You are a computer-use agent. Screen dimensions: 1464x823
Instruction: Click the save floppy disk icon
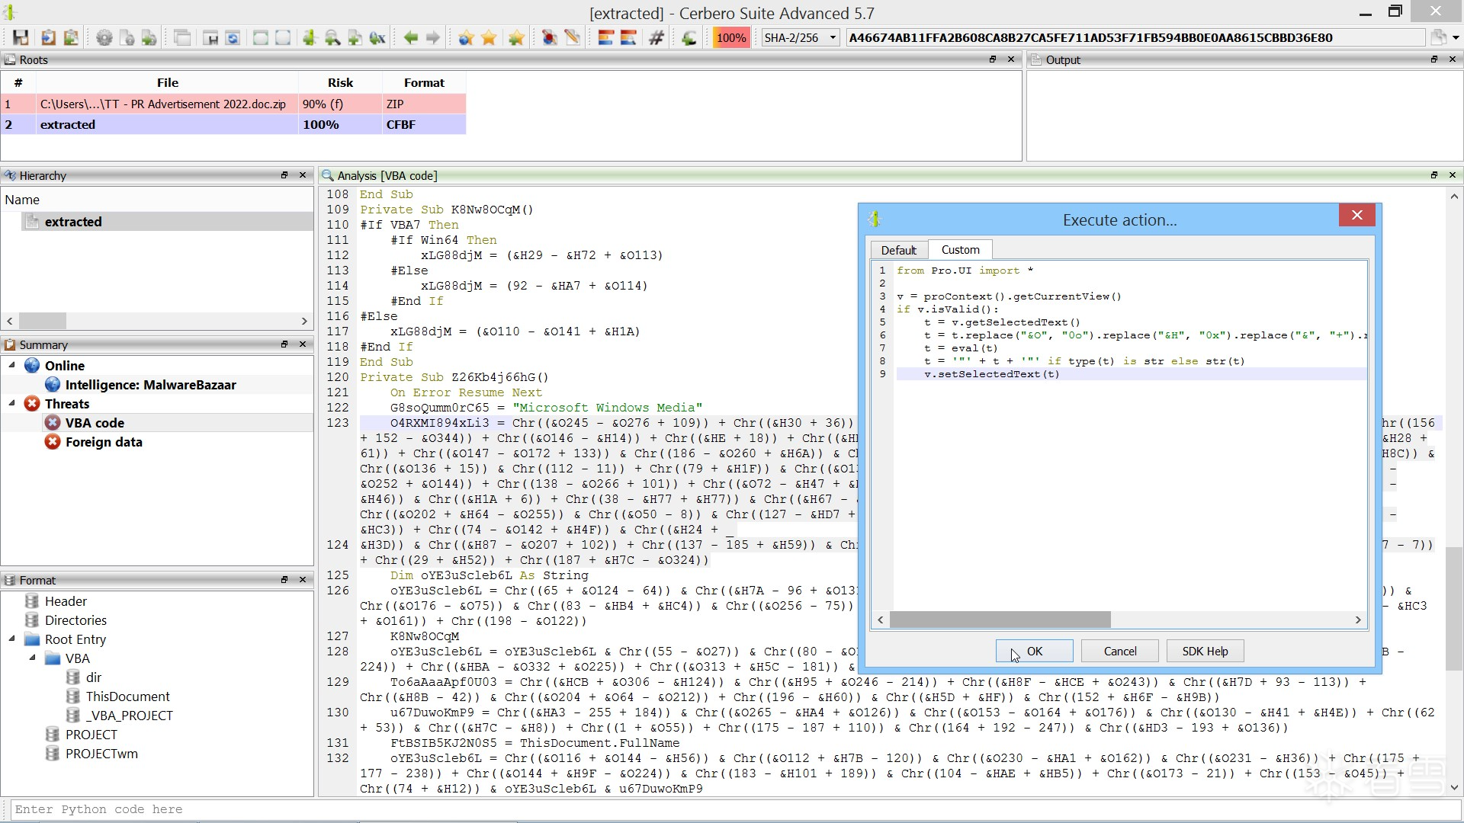[x=21, y=37]
